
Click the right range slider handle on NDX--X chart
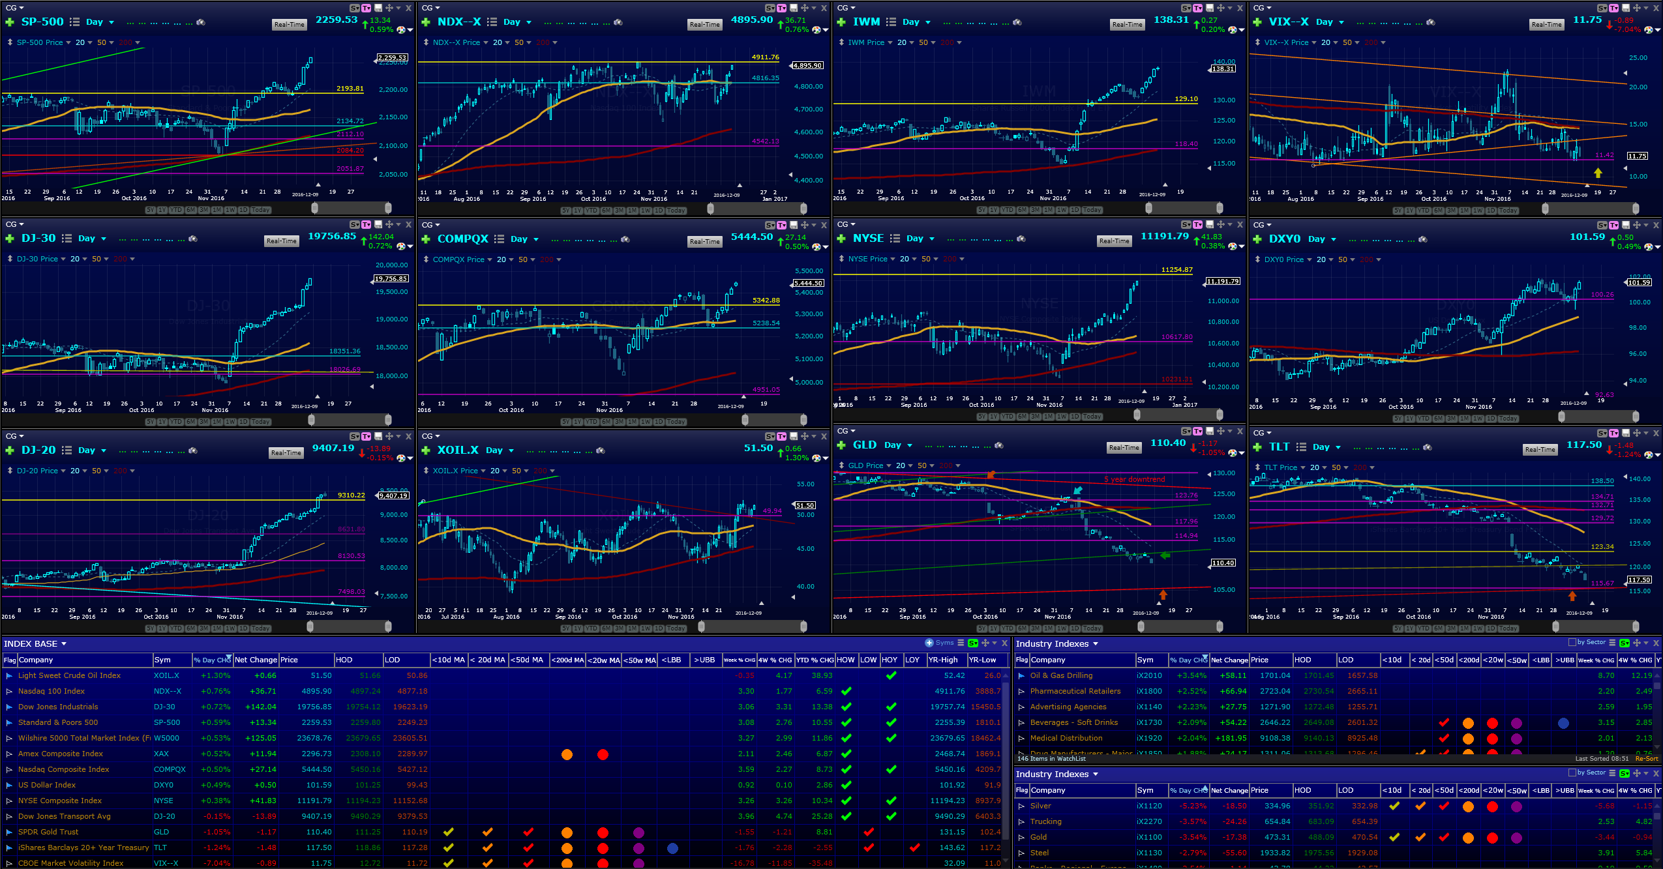[x=803, y=209]
